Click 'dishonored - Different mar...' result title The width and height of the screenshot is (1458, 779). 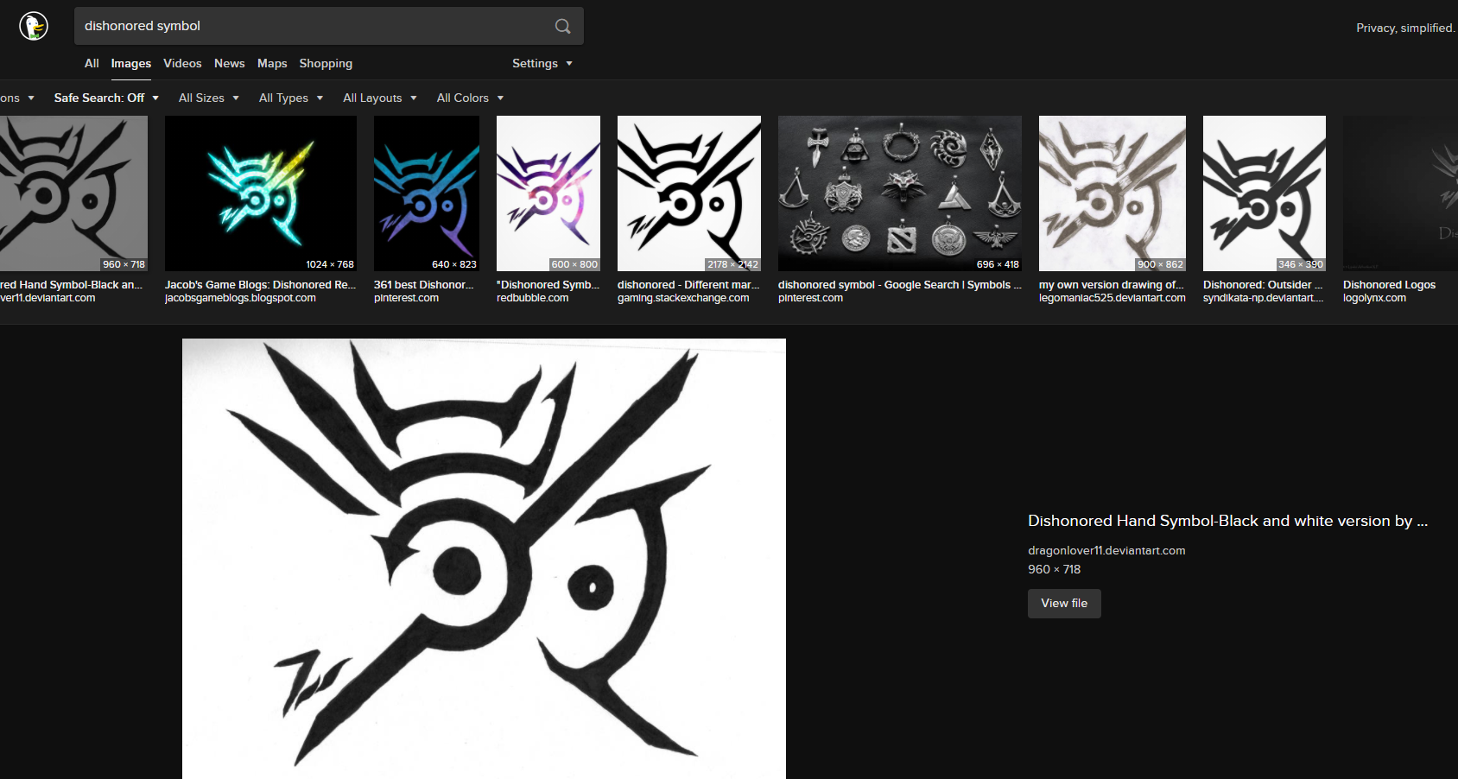[x=688, y=284]
